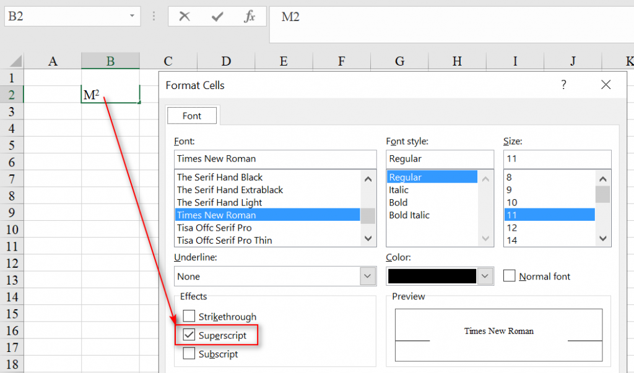The width and height of the screenshot is (634, 373).
Task: Enable the Subscript effect
Action: [190, 353]
